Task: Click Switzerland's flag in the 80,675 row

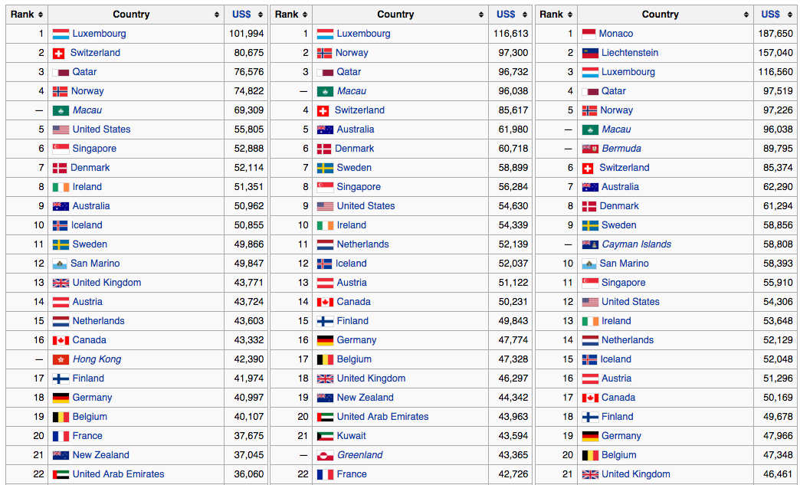Action: coord(58,53)
